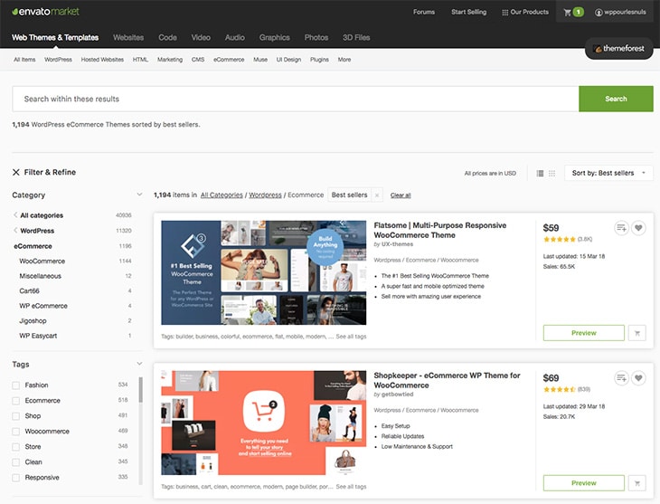660x504 pixels.
Task: Focus the Search within these results field
Action: click(296, 99)
